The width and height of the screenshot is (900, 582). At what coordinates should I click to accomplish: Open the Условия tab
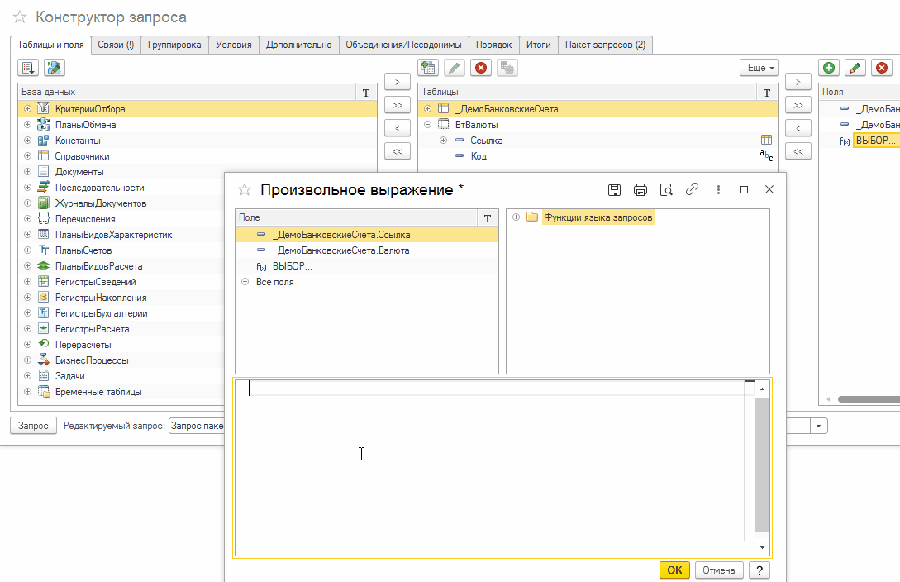tap(234, 45)
